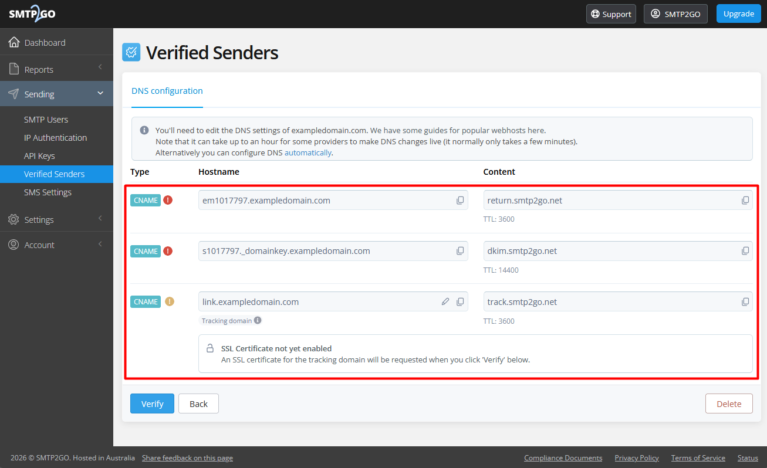
Task: Click the Delete button
Action: [x=729, y=403]
